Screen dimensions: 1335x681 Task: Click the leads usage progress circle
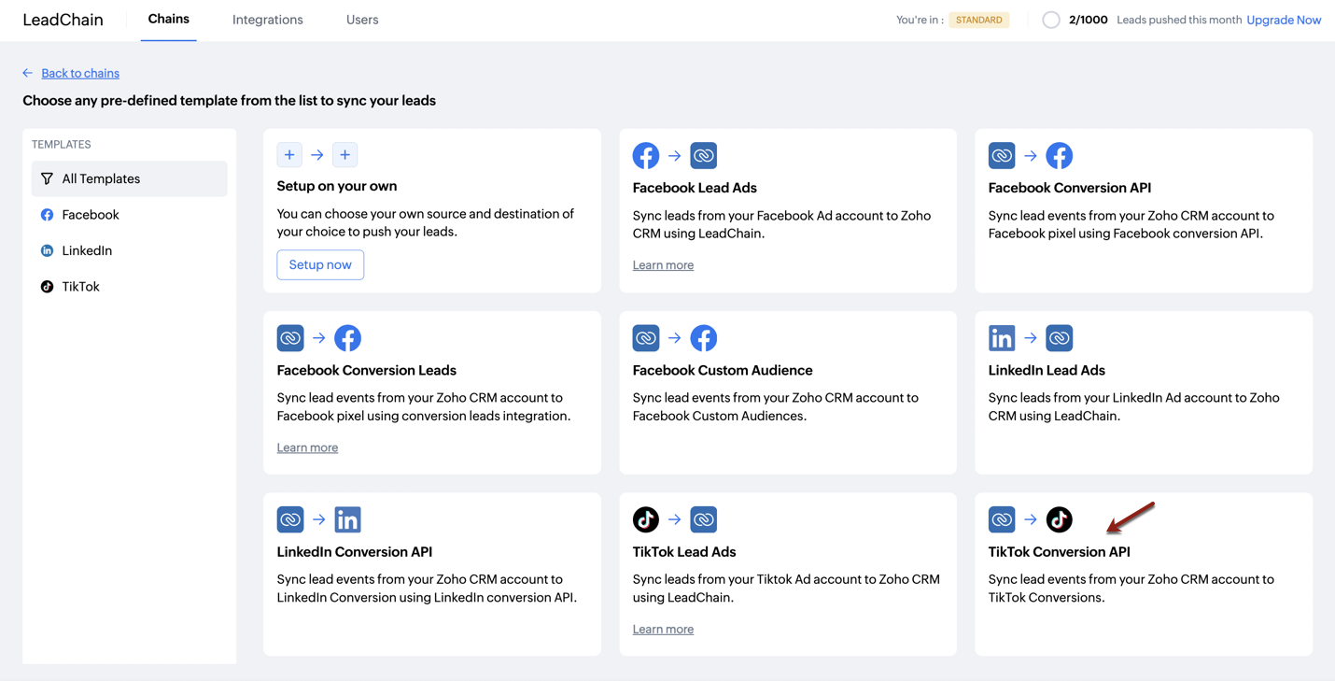(x=1051, y=20)
